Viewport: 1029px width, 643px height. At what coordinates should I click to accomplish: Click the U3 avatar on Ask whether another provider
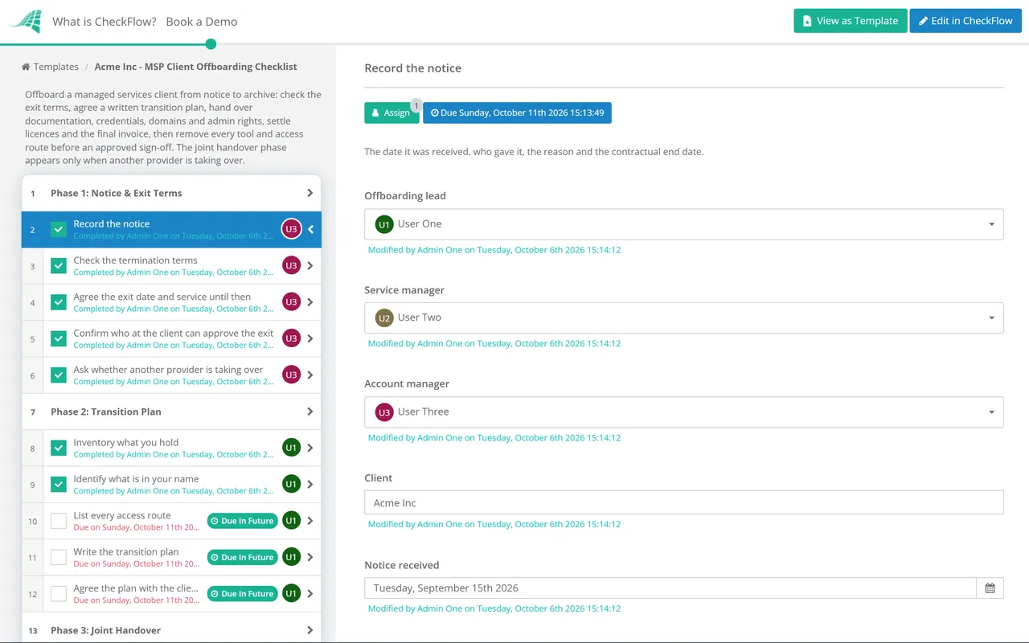(x=291, y=375)
